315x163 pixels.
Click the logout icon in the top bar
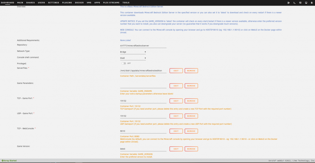(x=289, y=3)
